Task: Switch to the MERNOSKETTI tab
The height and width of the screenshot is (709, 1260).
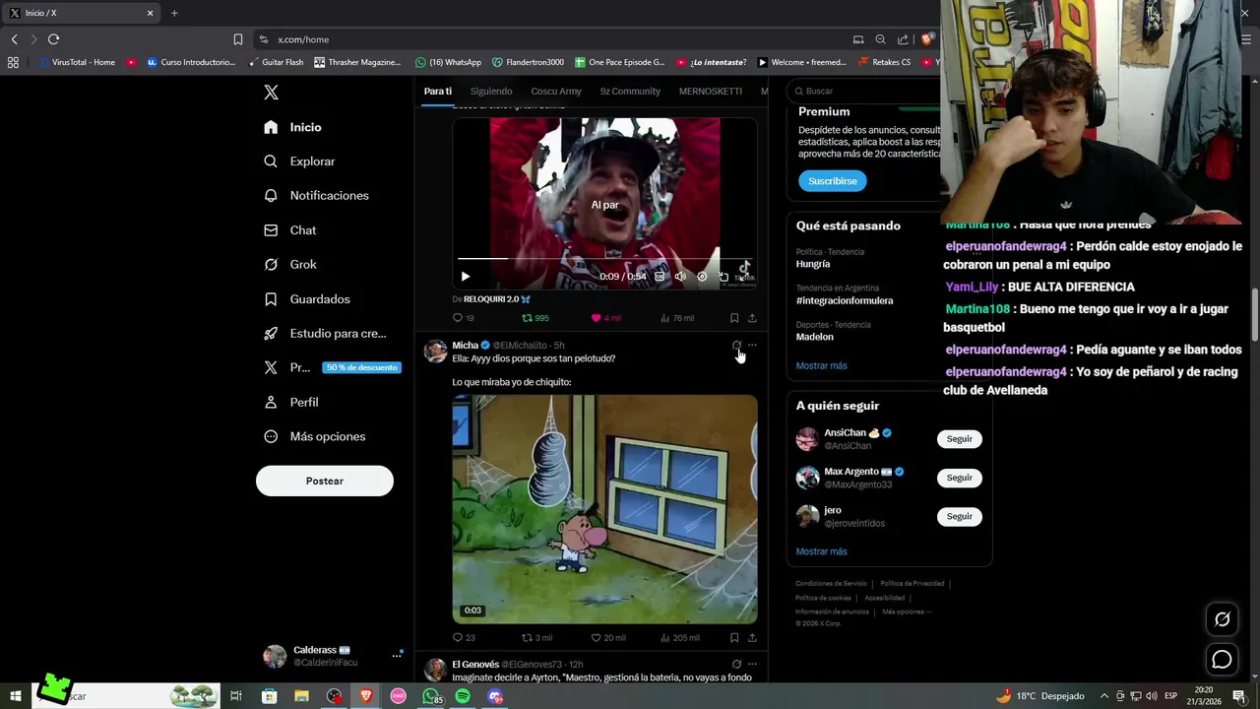Action: [710, 92]
